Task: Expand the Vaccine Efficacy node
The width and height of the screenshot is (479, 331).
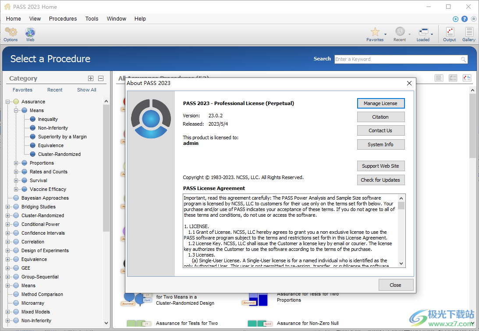Action: click(x=16, y=190)
